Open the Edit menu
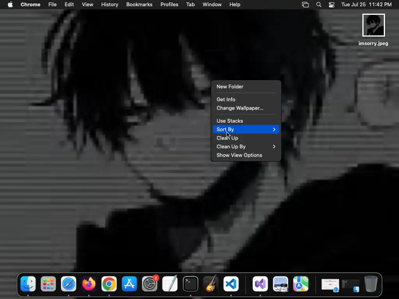399x299 pixels. 69,5
